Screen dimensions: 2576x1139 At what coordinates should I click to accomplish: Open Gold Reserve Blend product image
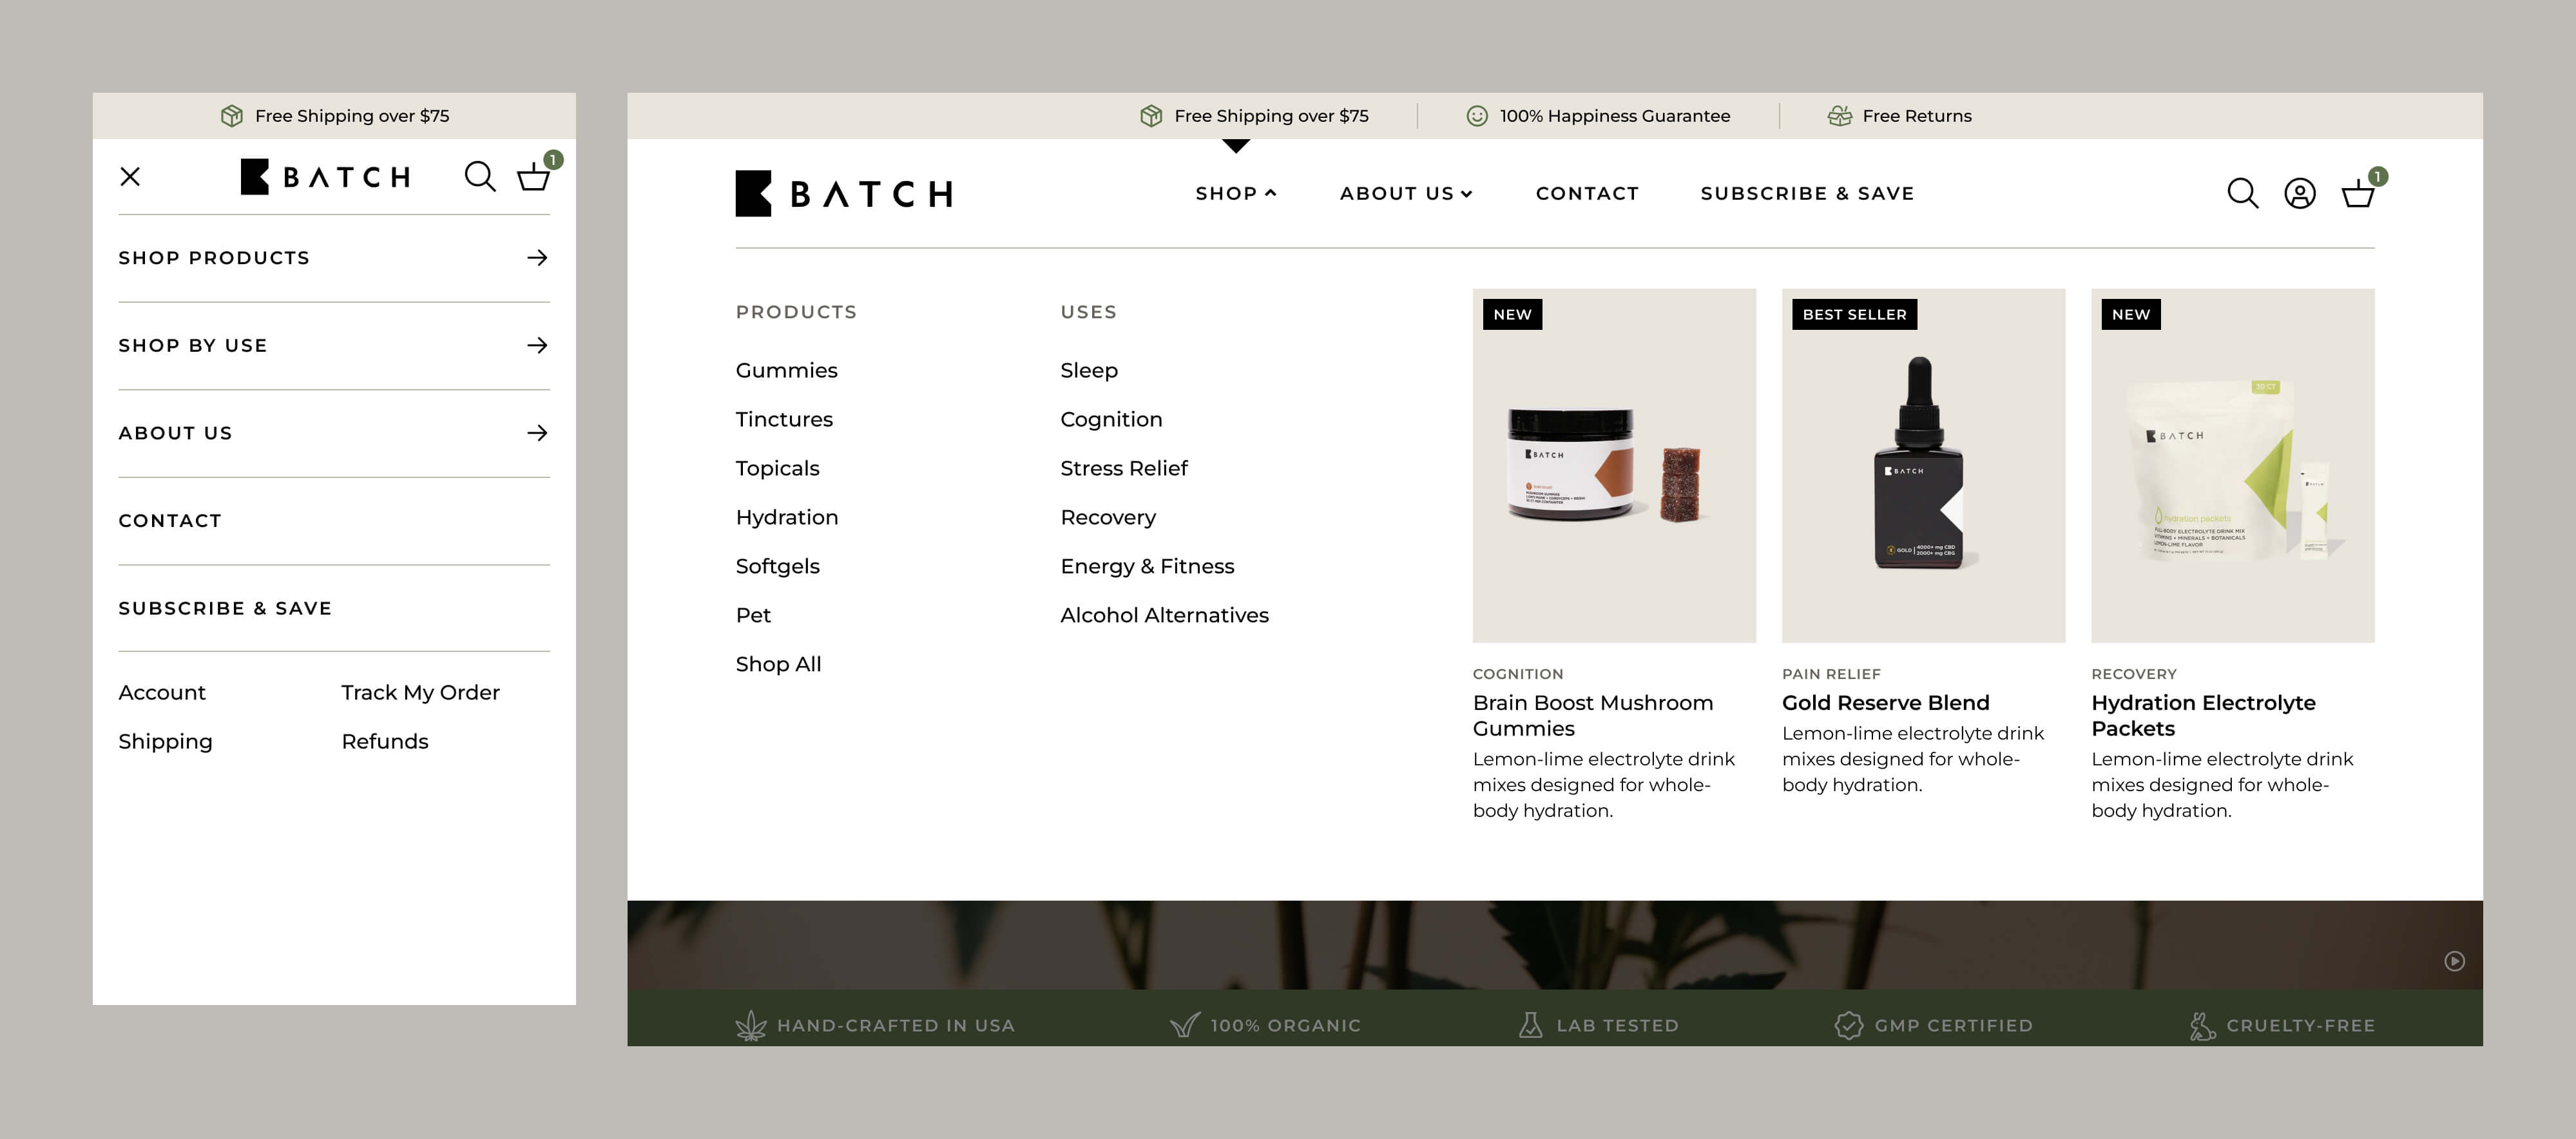click(x=1923, y=466)
